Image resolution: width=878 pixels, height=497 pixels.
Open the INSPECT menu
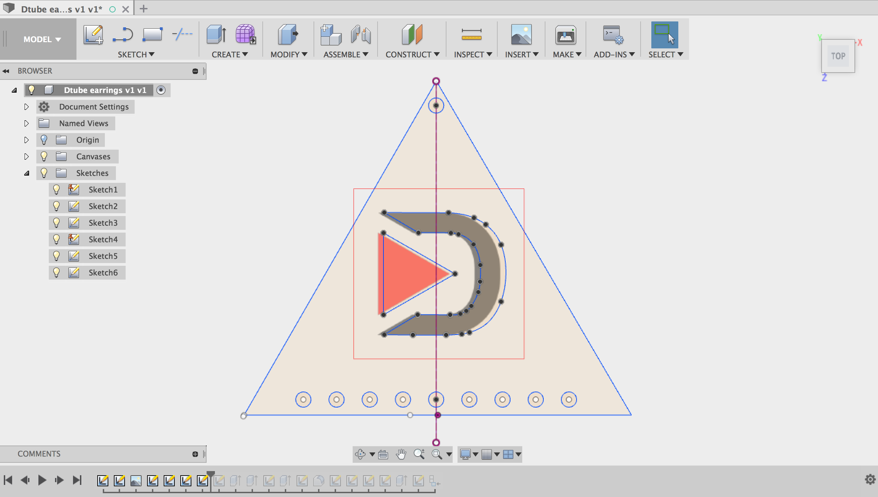(473, 54)
